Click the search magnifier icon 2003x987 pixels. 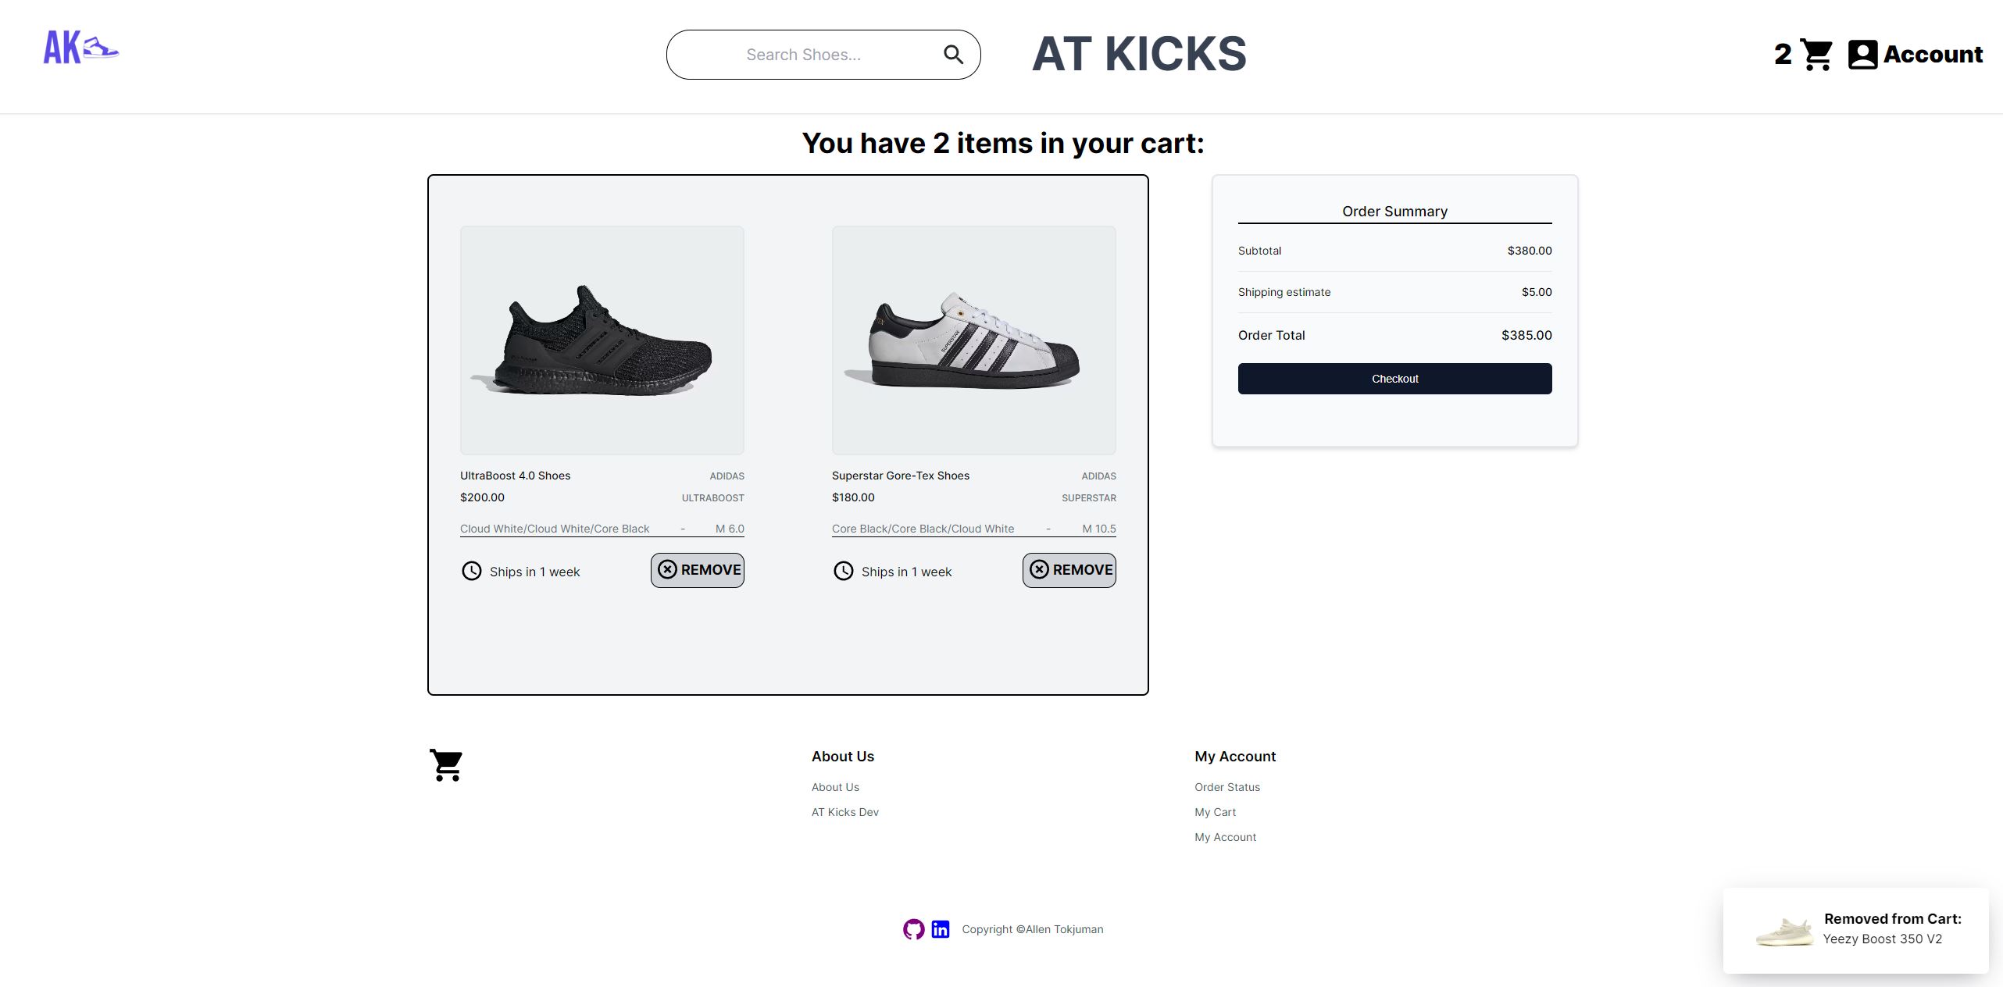point(953,55)
